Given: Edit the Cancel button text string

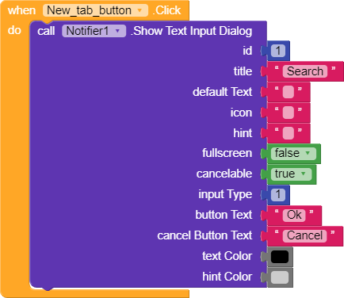Looking at the screenshot, I should tap(304, 235).
